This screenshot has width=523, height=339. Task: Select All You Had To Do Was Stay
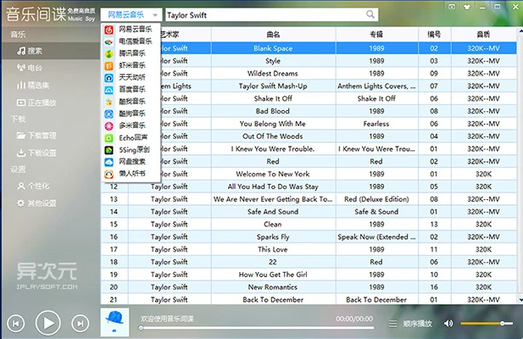273,186
